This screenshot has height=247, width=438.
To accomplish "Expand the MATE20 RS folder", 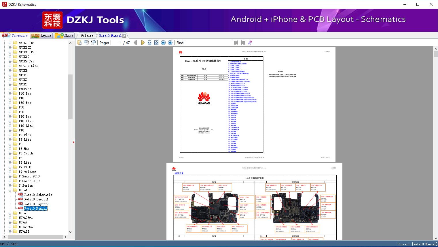I will tap(10, 43).
